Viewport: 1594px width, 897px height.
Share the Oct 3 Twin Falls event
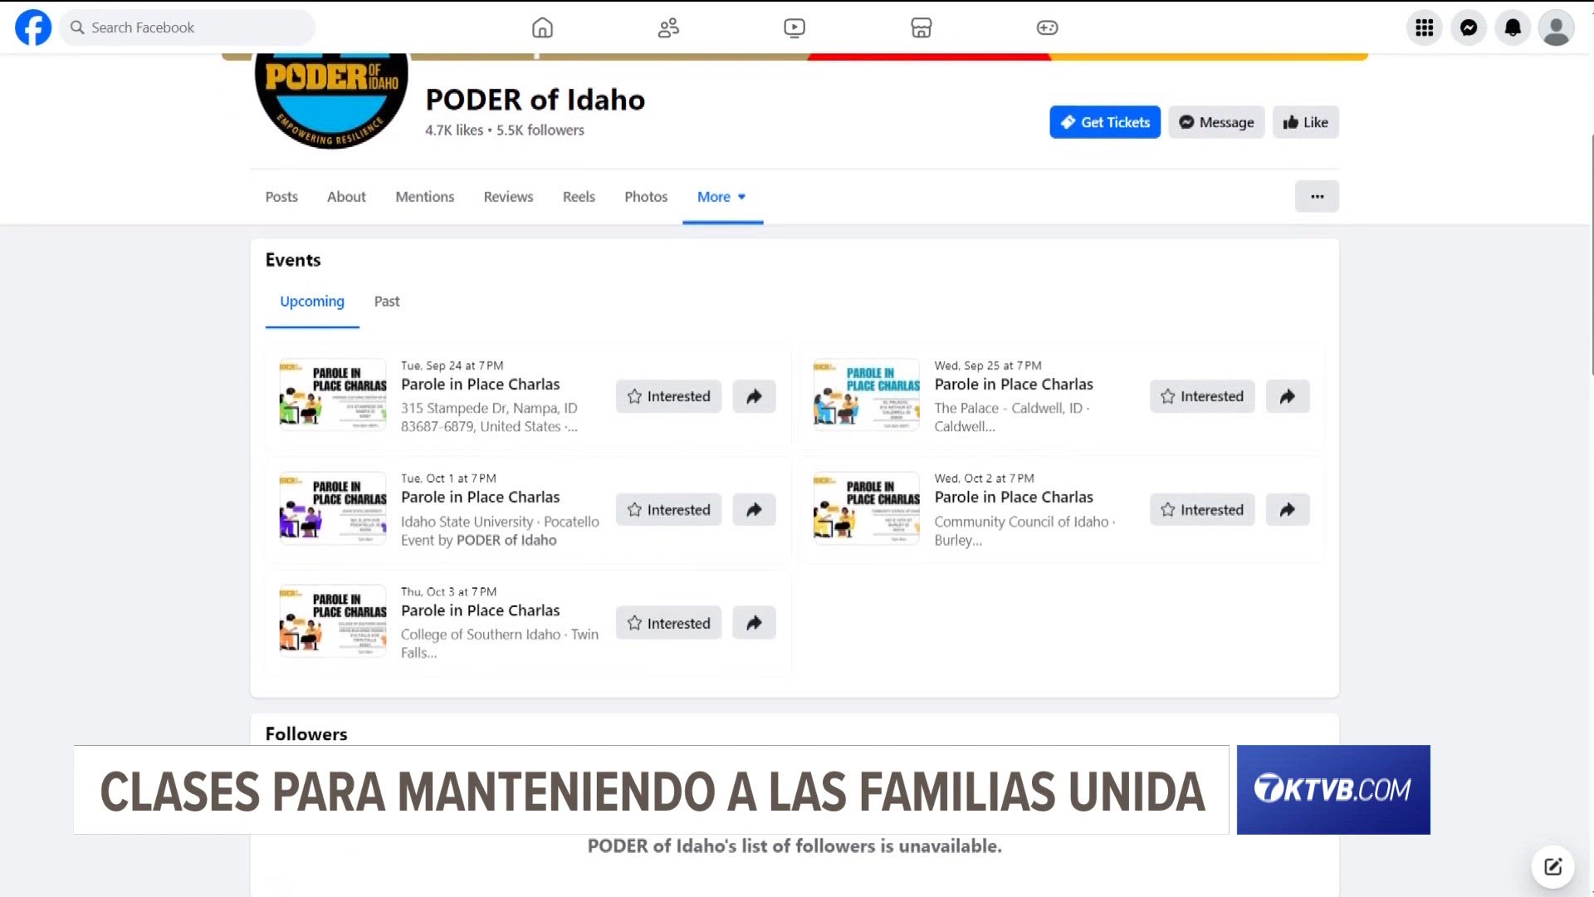[x=754, y=623]
